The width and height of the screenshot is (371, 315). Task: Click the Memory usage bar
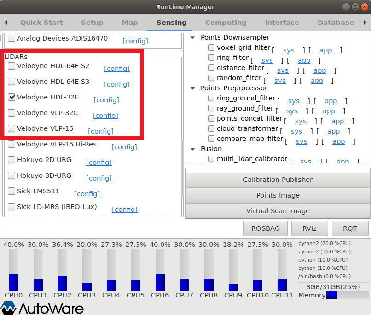point(347,295)
